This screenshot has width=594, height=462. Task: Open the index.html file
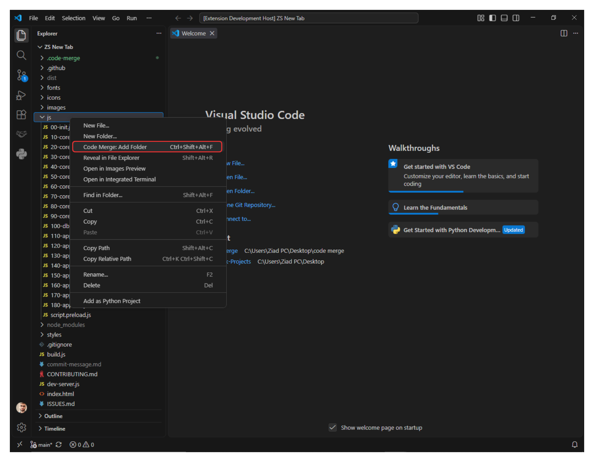60,394
